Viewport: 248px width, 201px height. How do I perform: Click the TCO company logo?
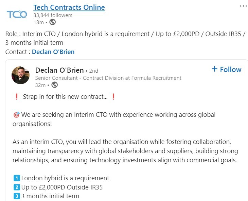click(17, 15)
